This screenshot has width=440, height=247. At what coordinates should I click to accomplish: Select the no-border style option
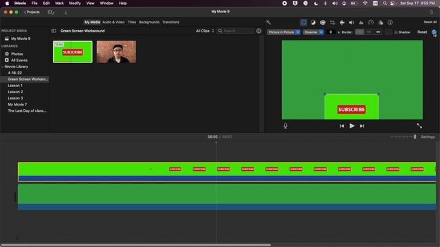pyautogui.click(x=360, y=32)
